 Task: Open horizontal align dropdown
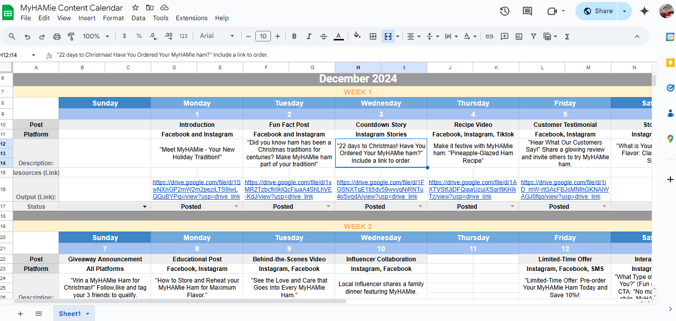[x=413, y=36]
